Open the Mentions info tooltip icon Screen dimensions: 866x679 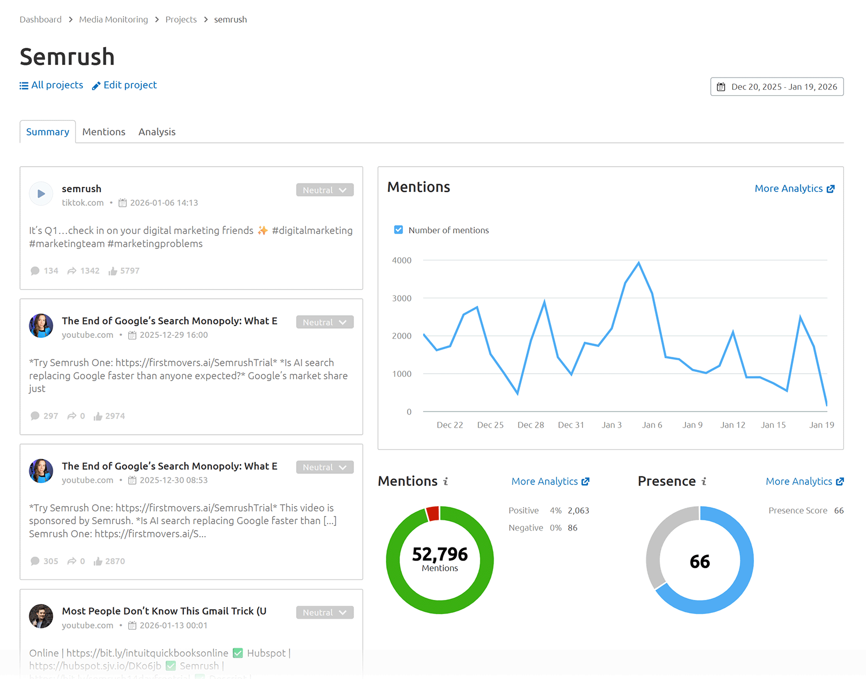pyautogui.click(x=445, y=481)
